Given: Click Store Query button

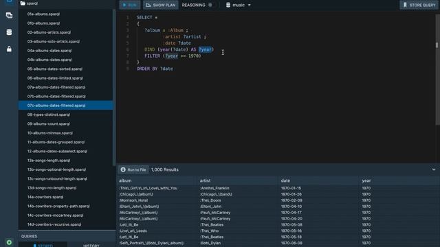Looking at the screenshot, I should [x=419, y=5].
